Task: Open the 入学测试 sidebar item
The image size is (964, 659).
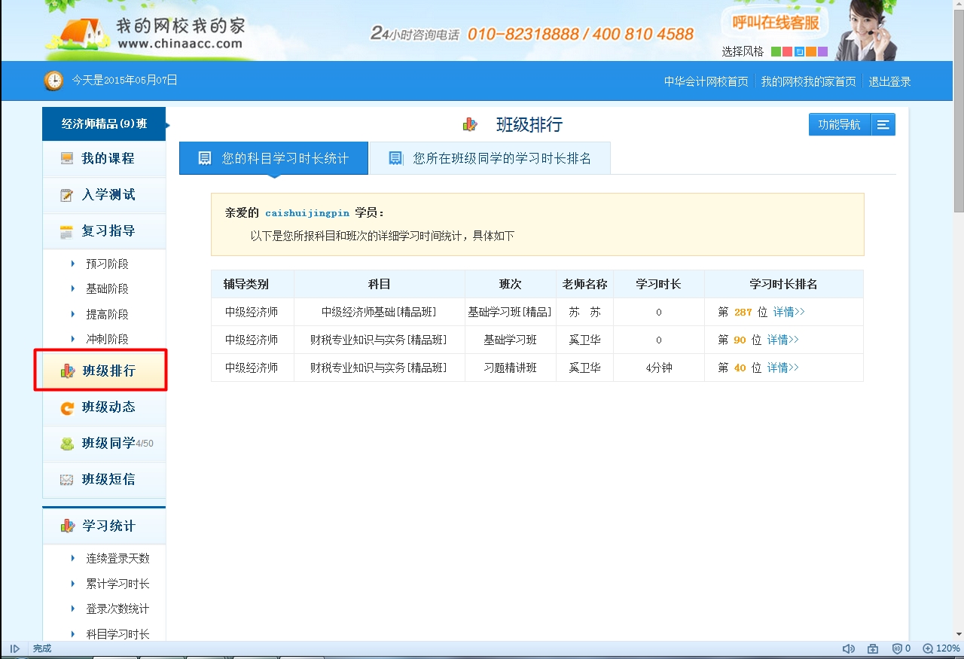Action: click(108, 195)
